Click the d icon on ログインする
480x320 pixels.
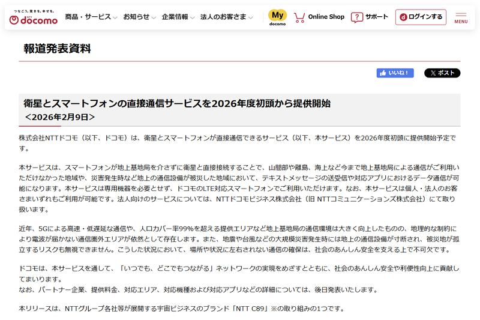click(x=403, y=17)
